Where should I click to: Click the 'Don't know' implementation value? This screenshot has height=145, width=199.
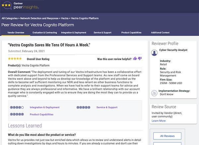166,94
